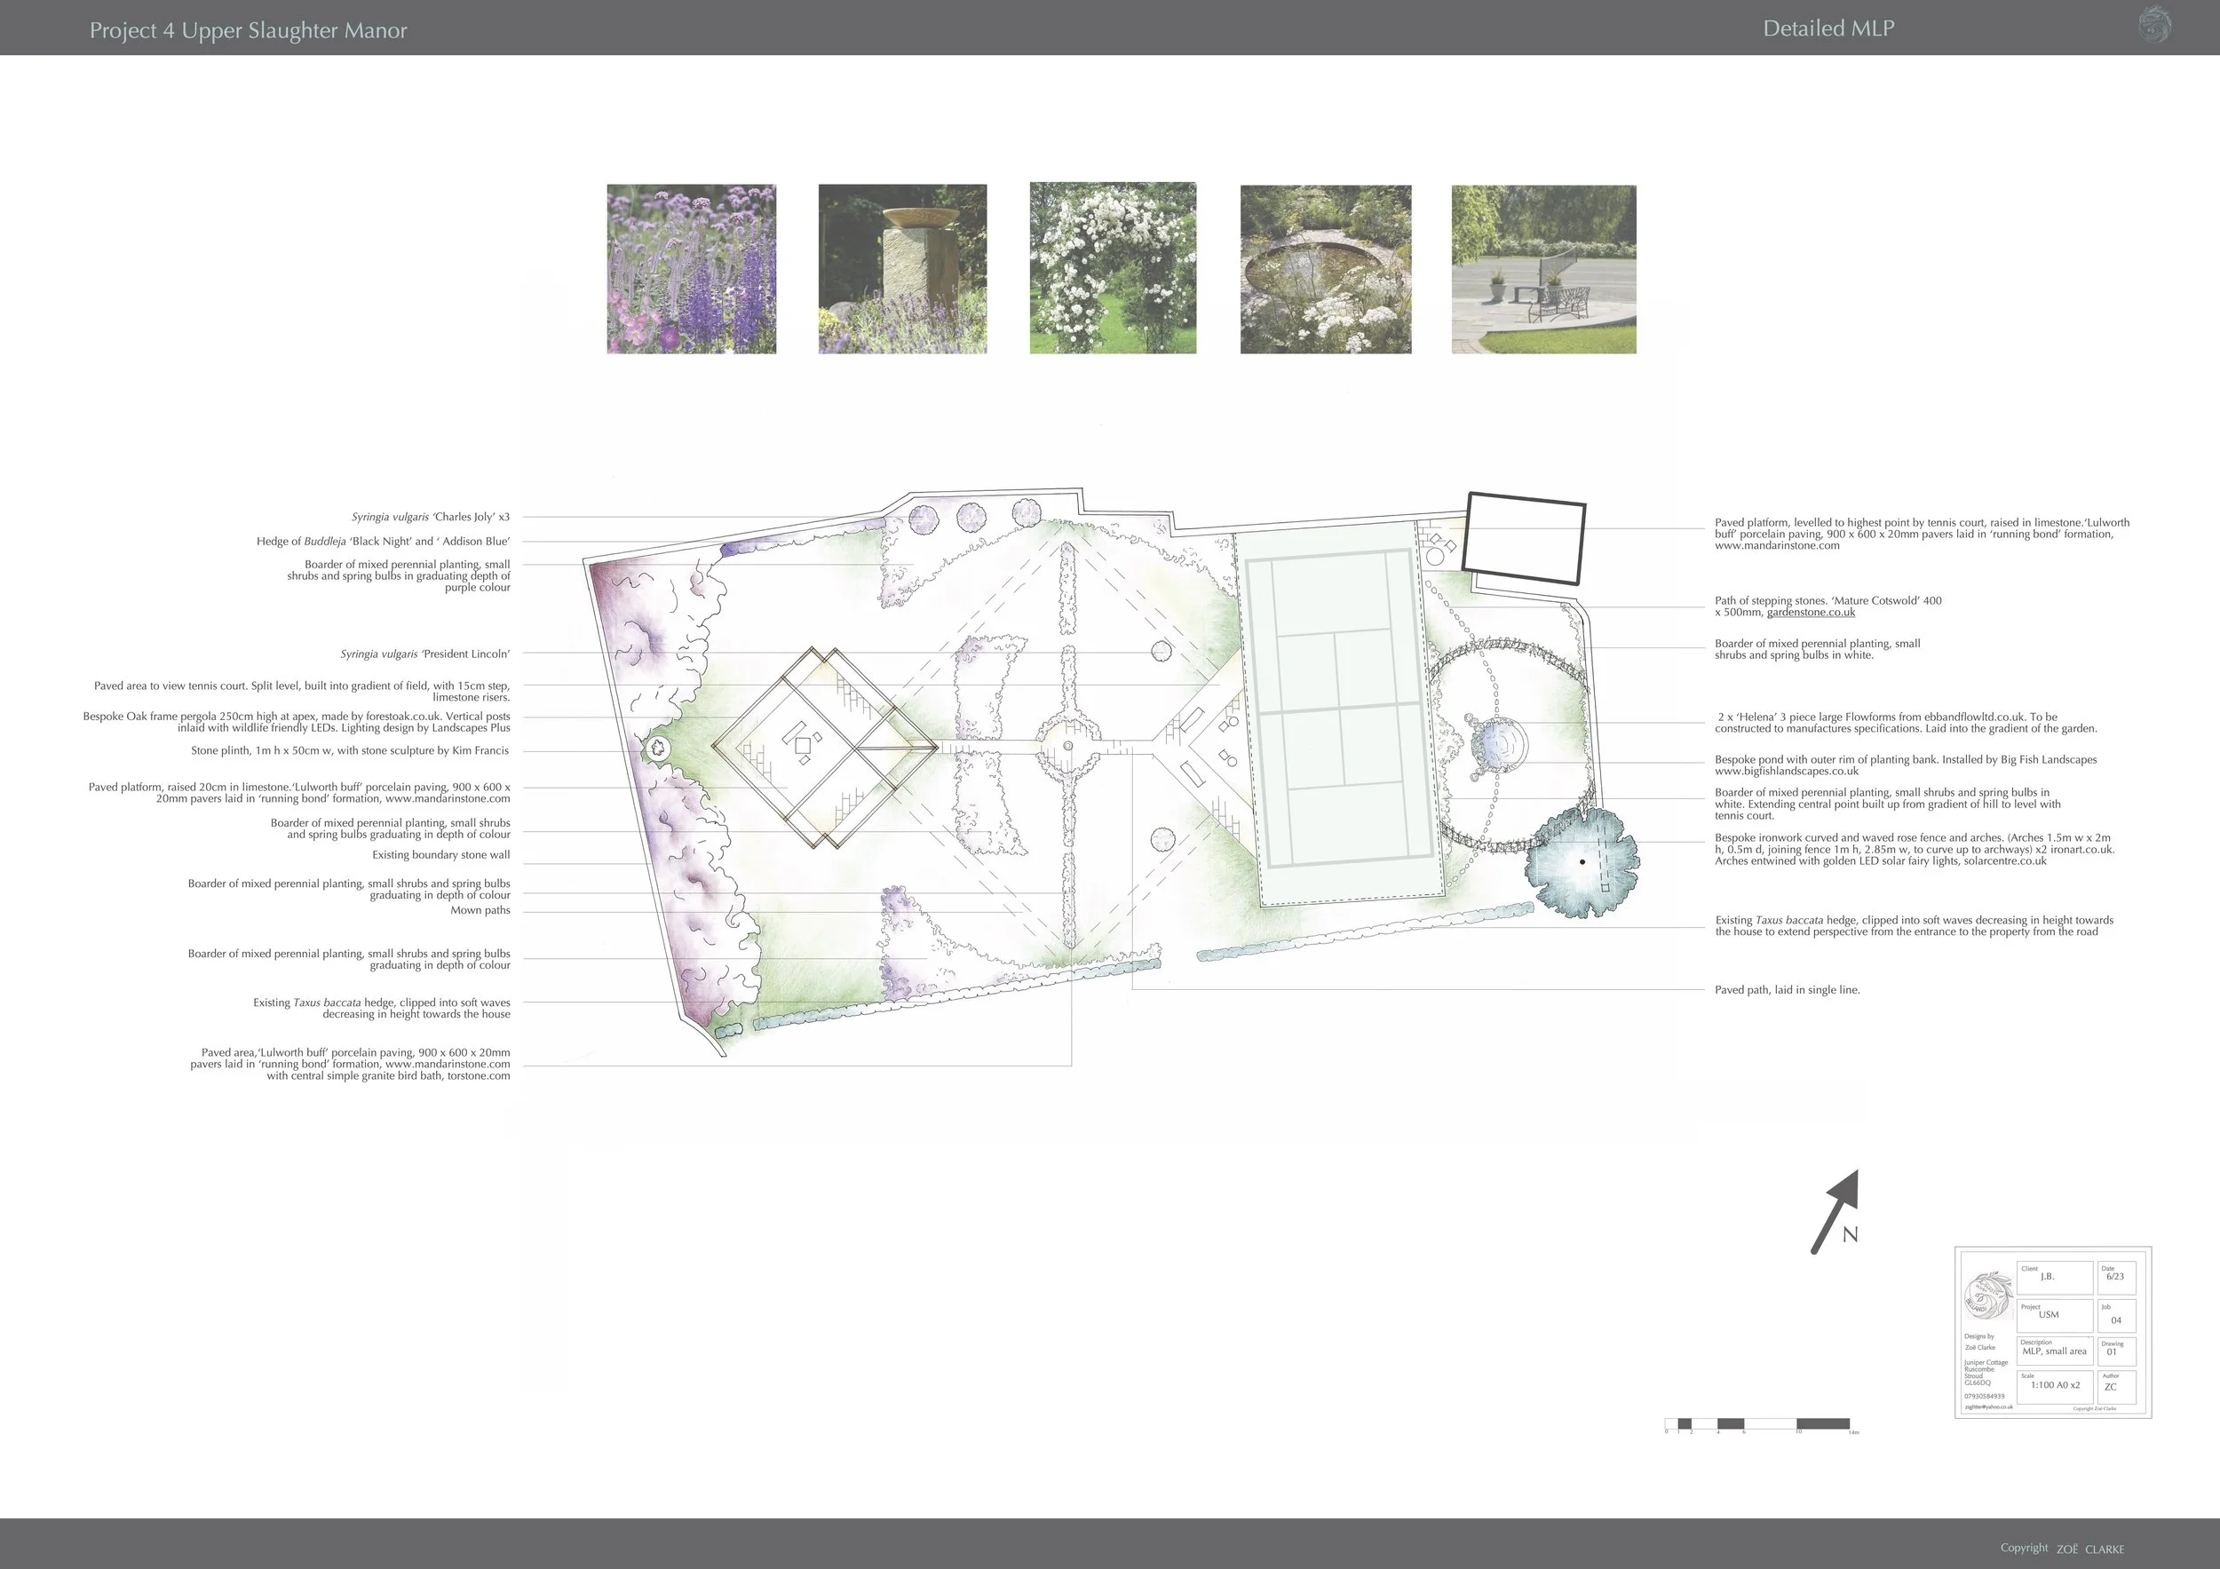Click the designer logo in title block

(x=1988, y=1296)
